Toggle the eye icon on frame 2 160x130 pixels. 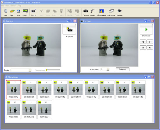[x=24, y=82]
